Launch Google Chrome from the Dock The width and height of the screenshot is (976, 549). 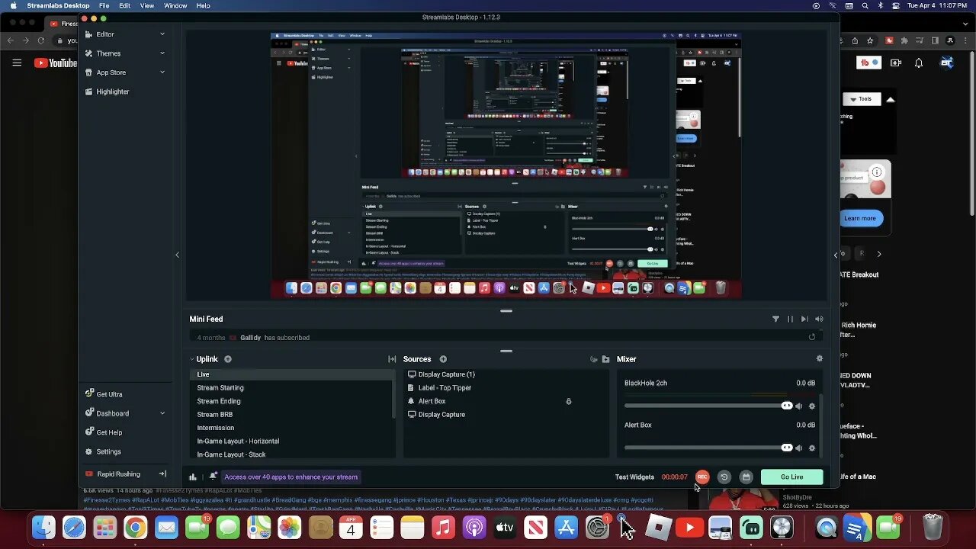136,527
